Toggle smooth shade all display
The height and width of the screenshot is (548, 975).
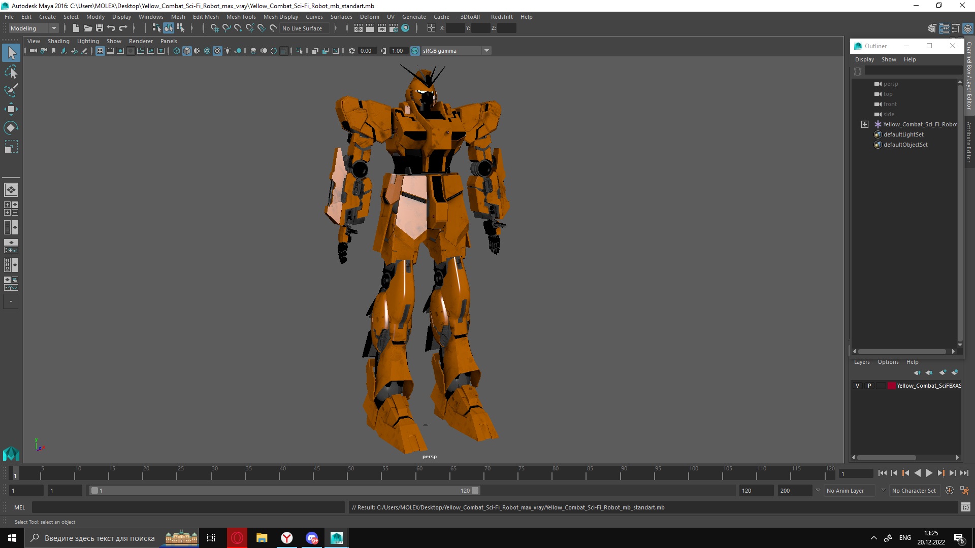click(x=187, y=51)
